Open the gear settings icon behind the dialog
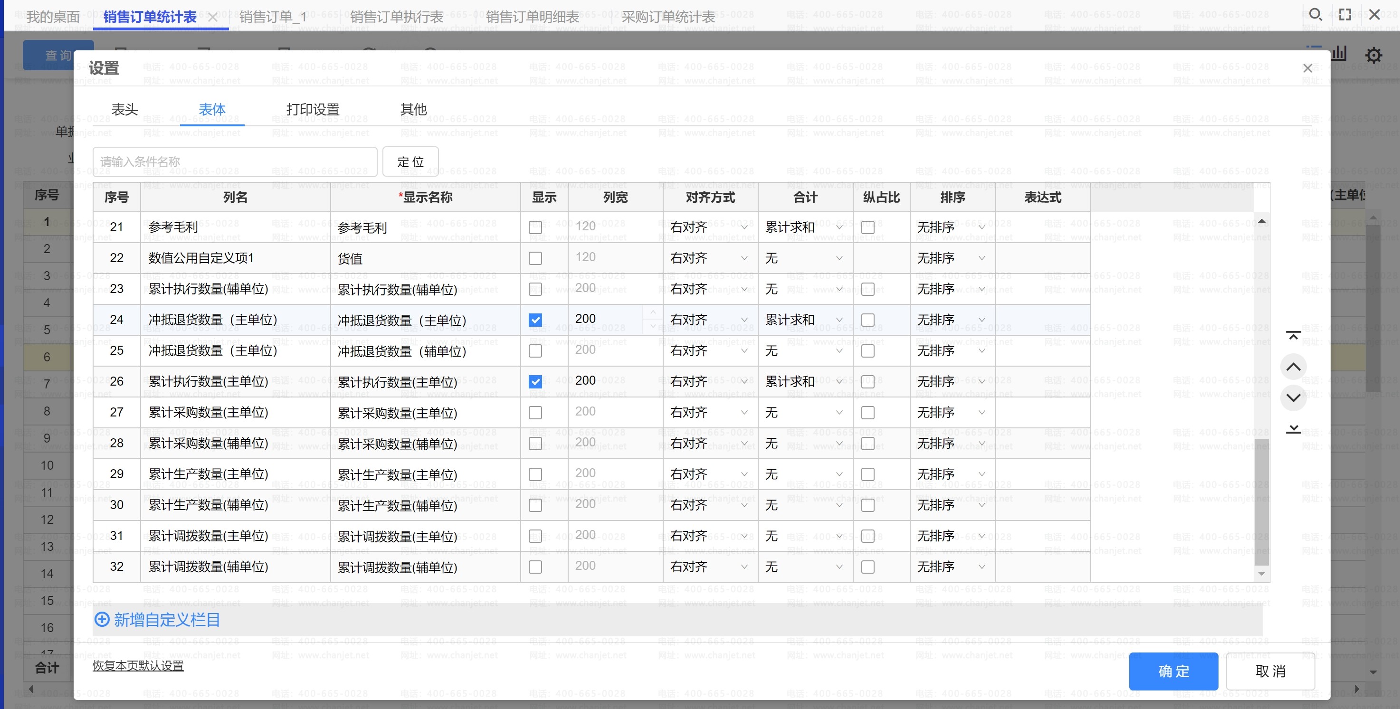 point(1373,55)
